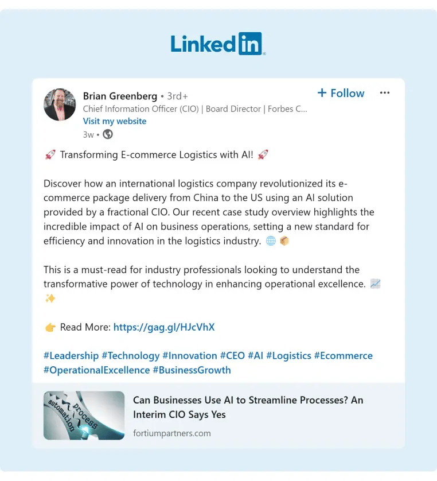Click the #OperationalExcellence hashtag
The width and height of the screenshot is (437, 481).
pyautogui.click(x=96, y=370)
